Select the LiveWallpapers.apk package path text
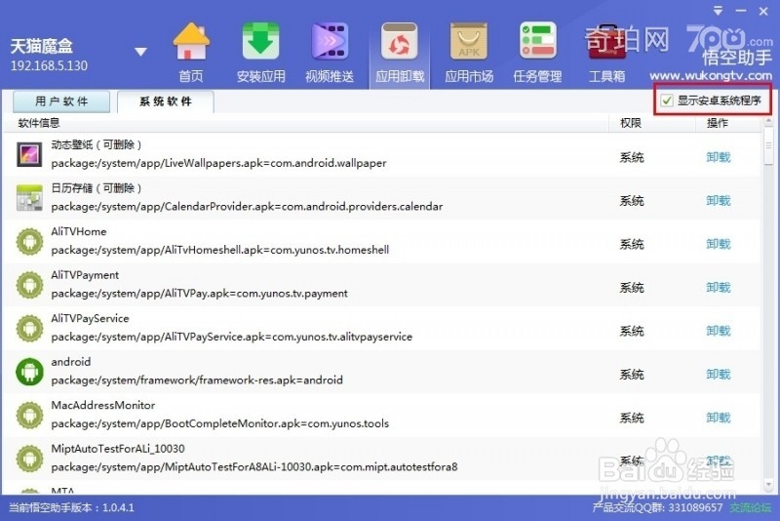Viewport: 780px width, 521px height. pyautogui.click(x=218, y=163)
